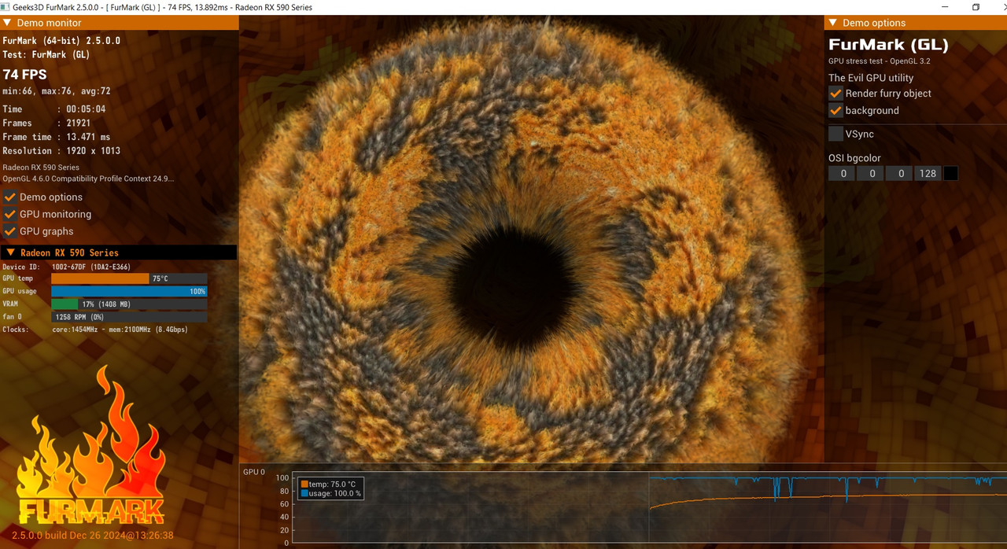1007x549 pixels.
Task: Minimize the FurMark window
Action: [945, 7]
